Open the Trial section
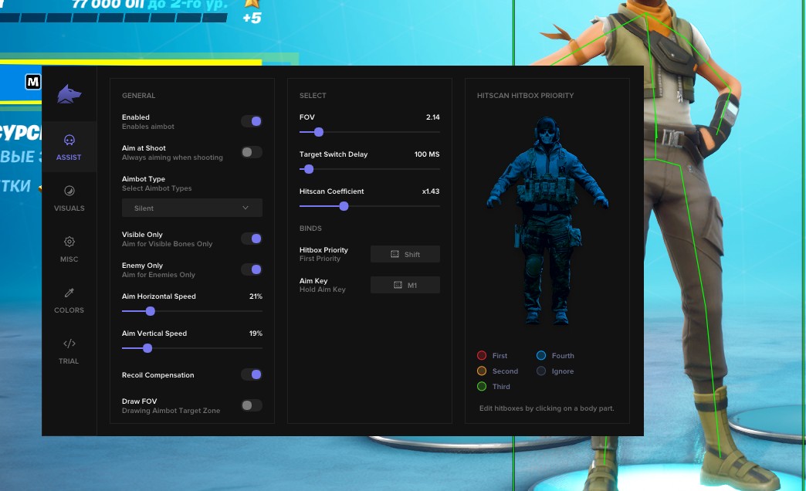806x491 pixels. (69, 350)
